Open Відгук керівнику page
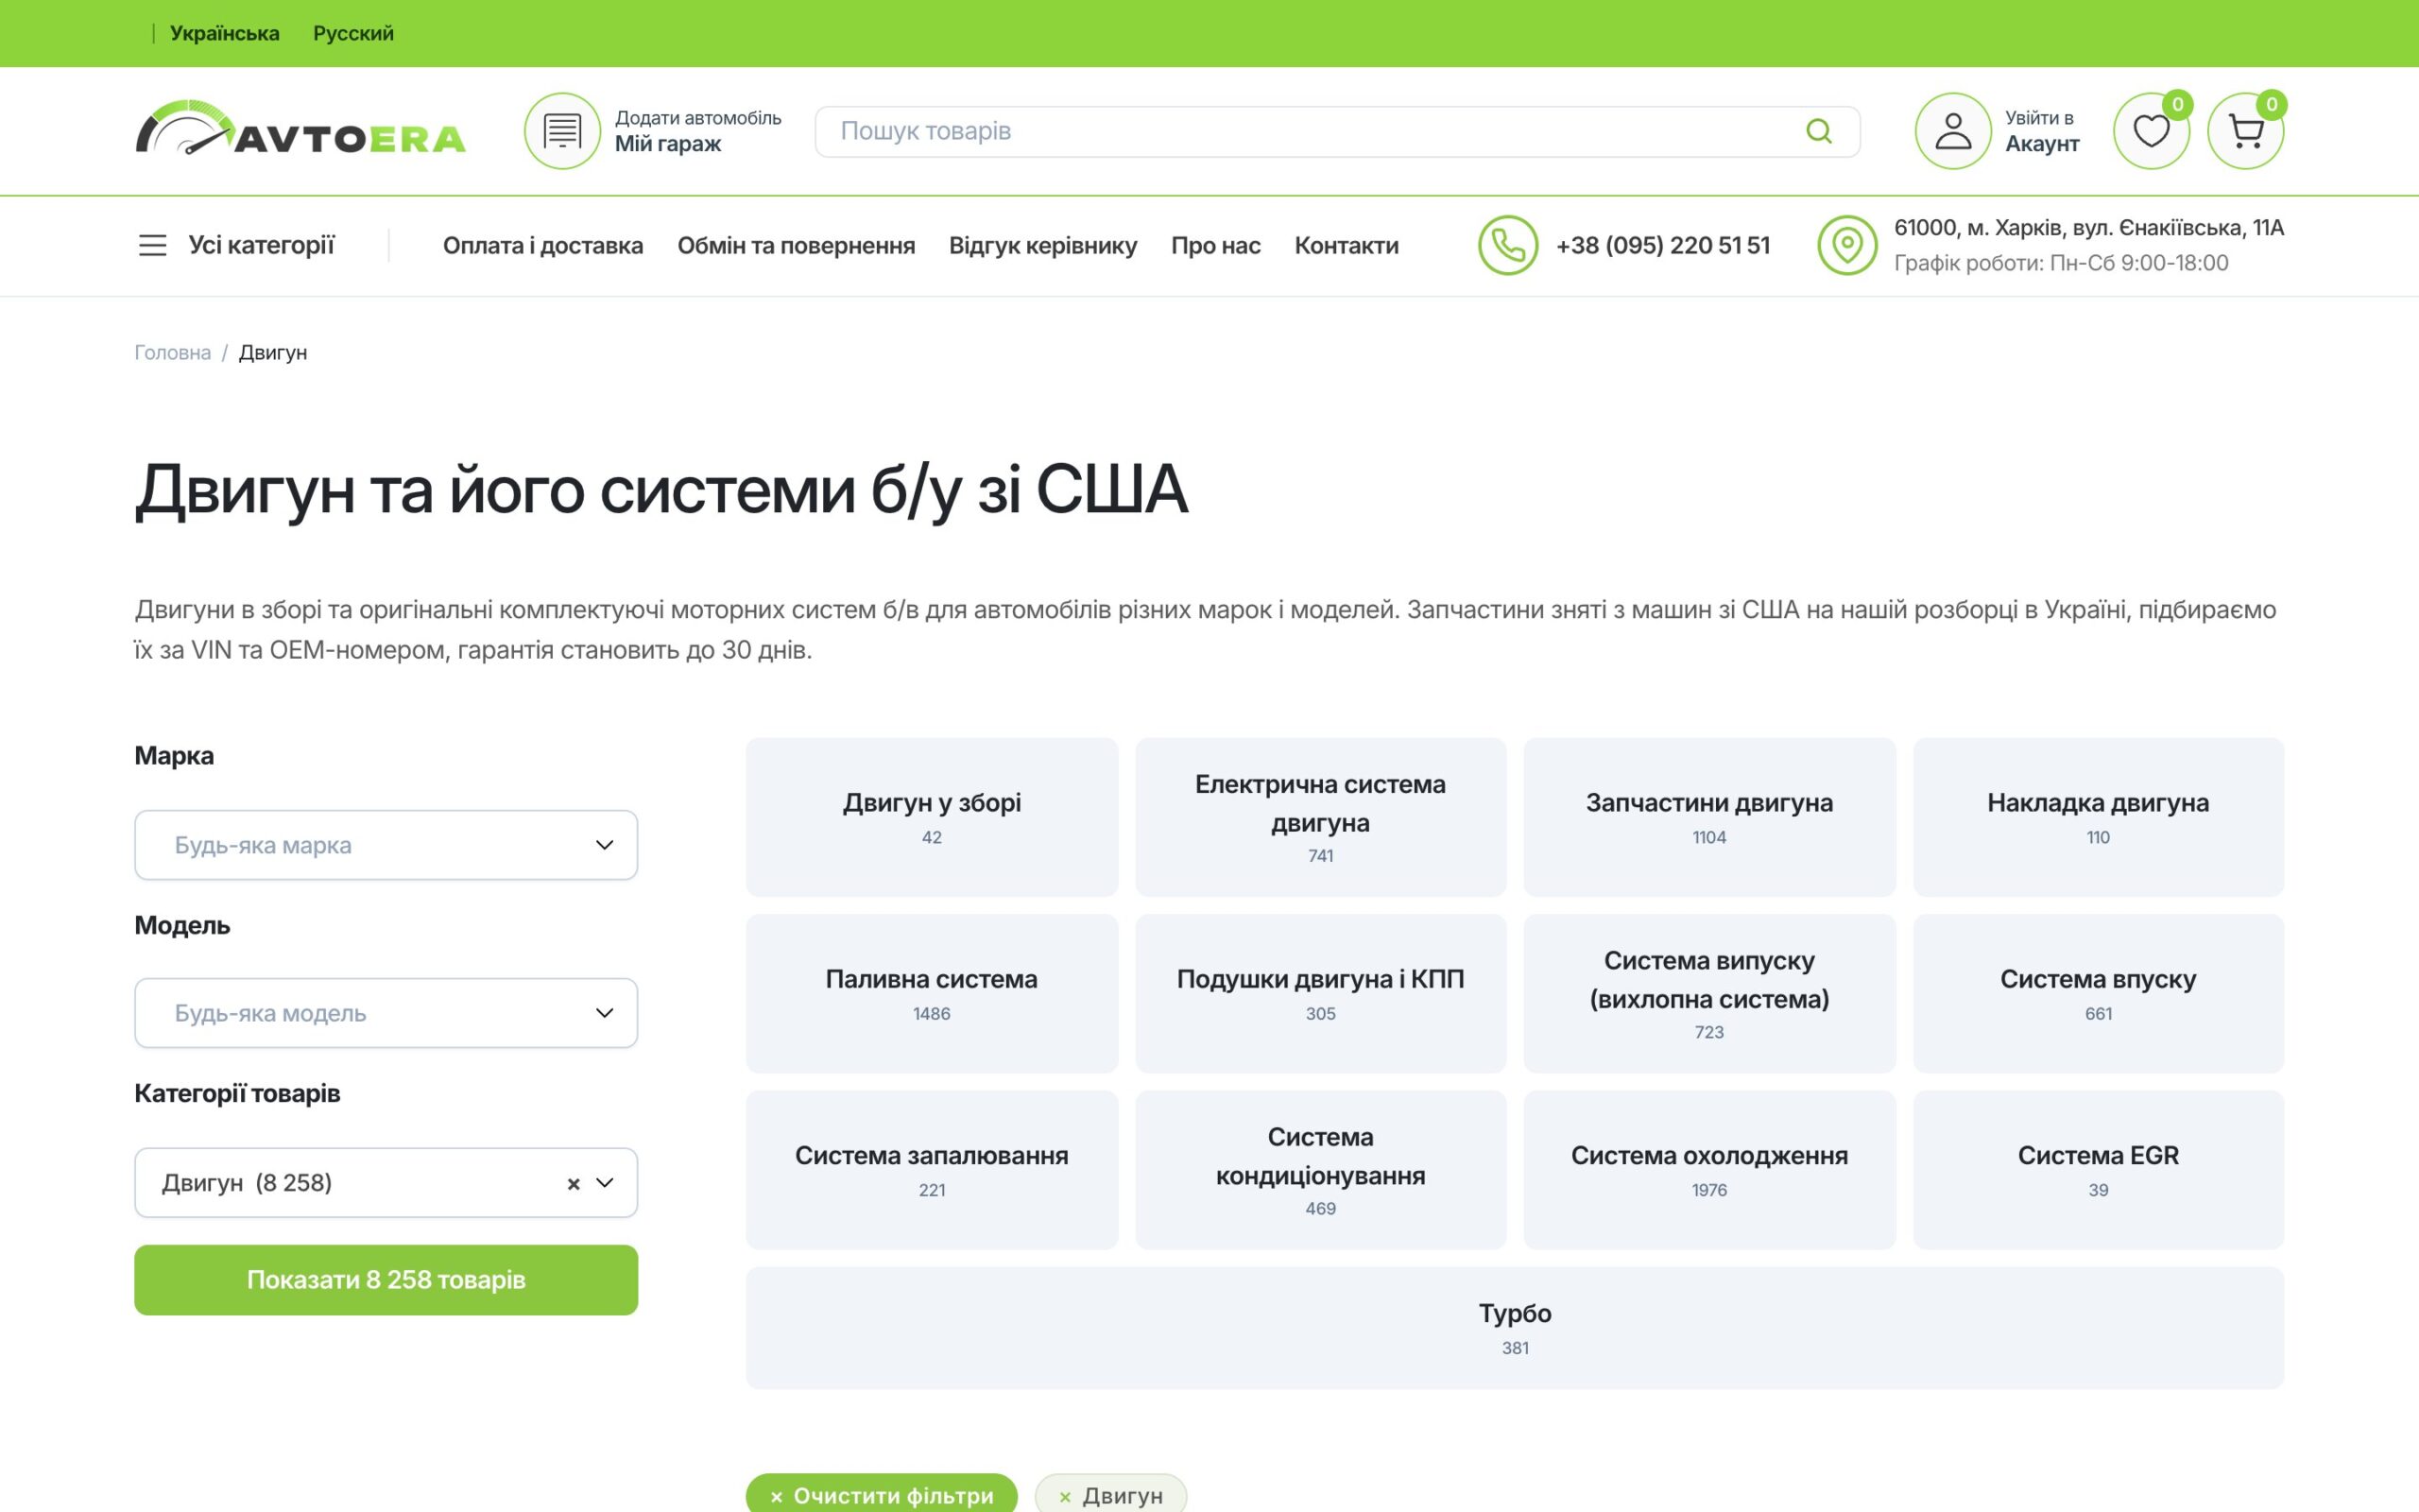This screenshot has height=1512, width=2419. pyautogui.click(x=1042, y=245)
